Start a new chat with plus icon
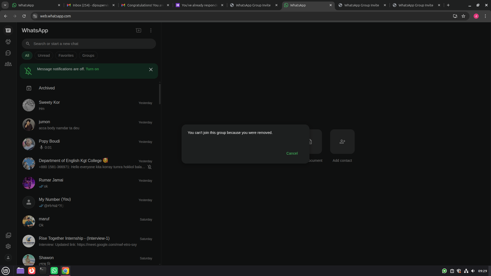491x276 pixels. (x=139, y=30)
